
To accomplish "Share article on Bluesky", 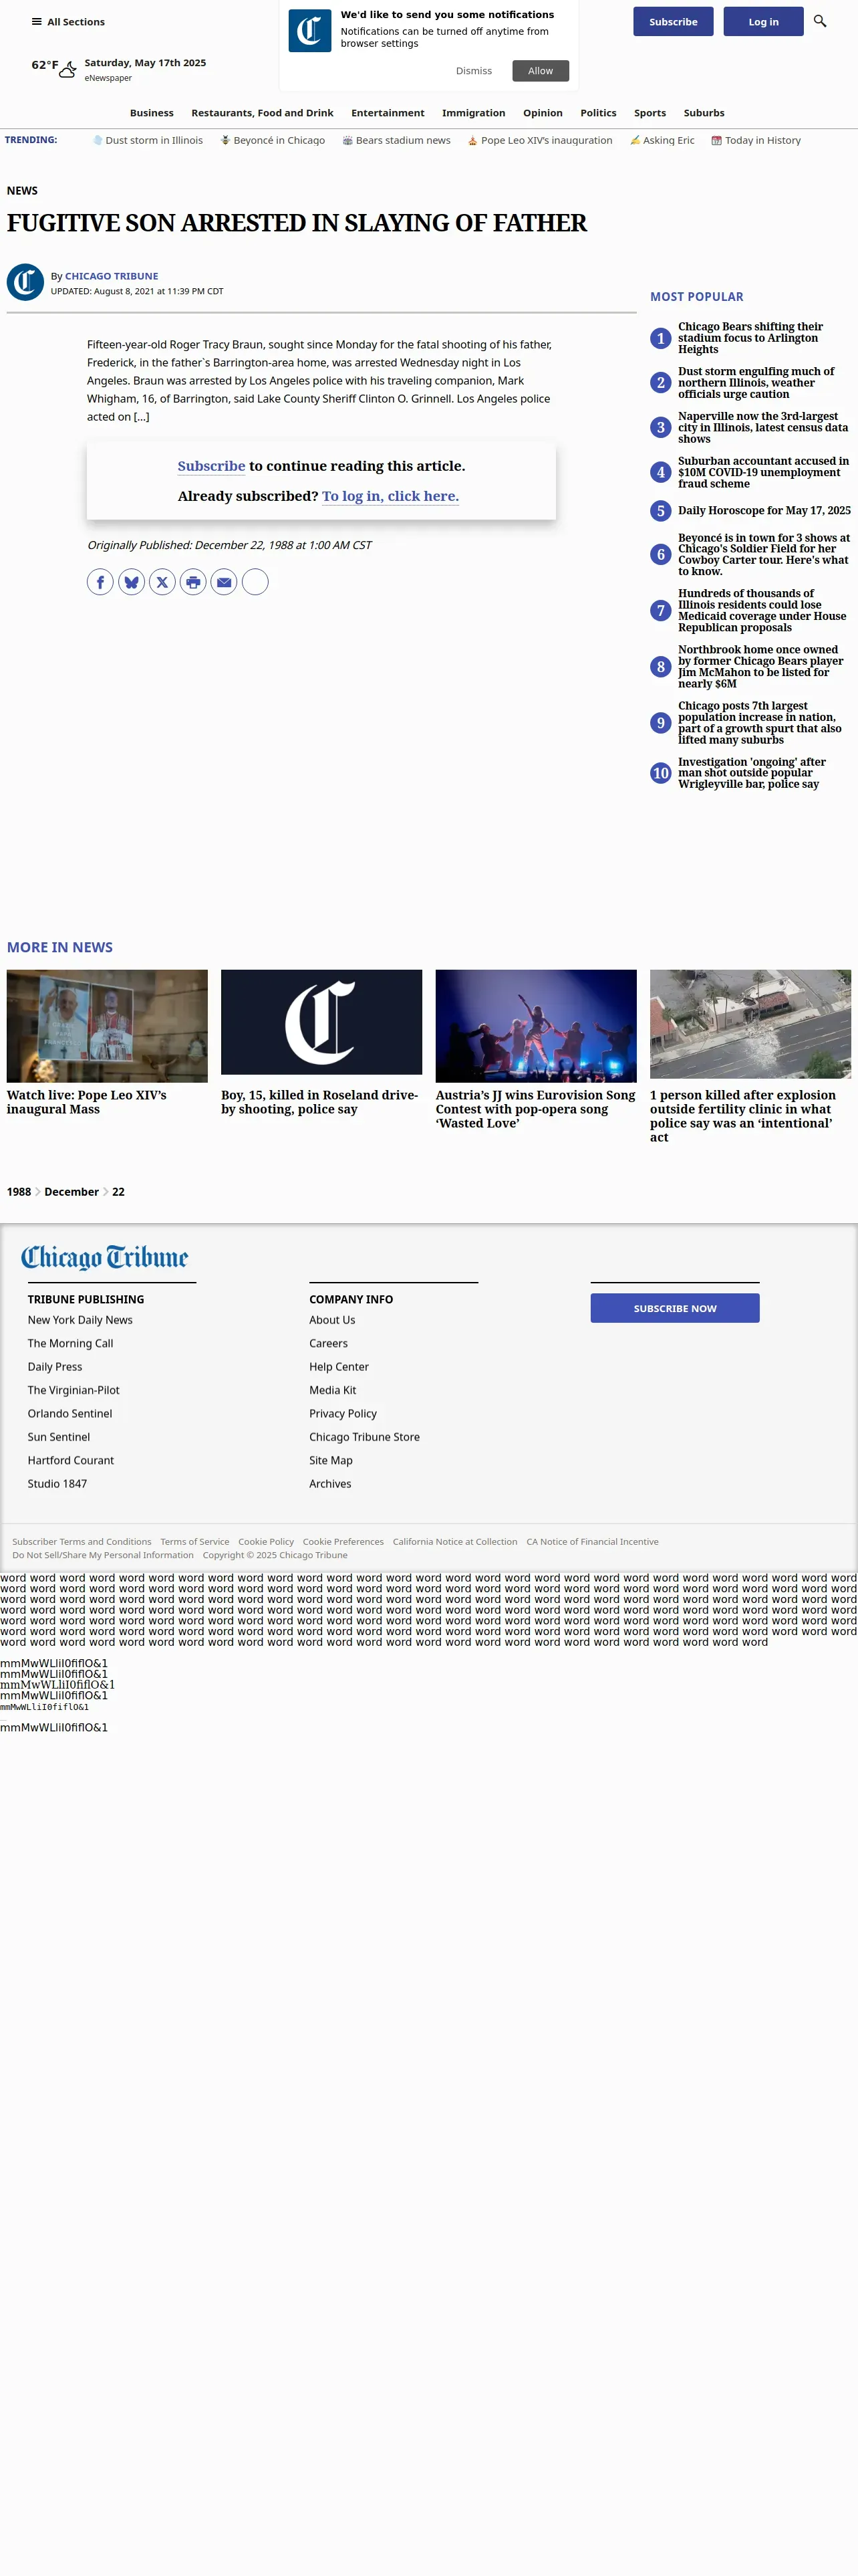I will (x=132, y=582).
